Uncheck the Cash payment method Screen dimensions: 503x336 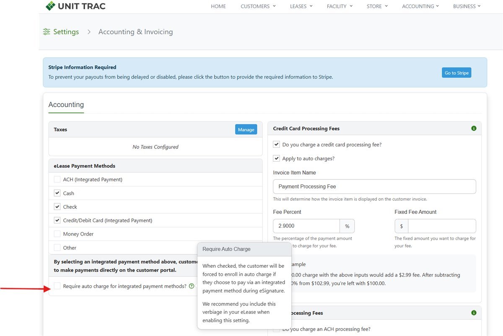[57, 193]
